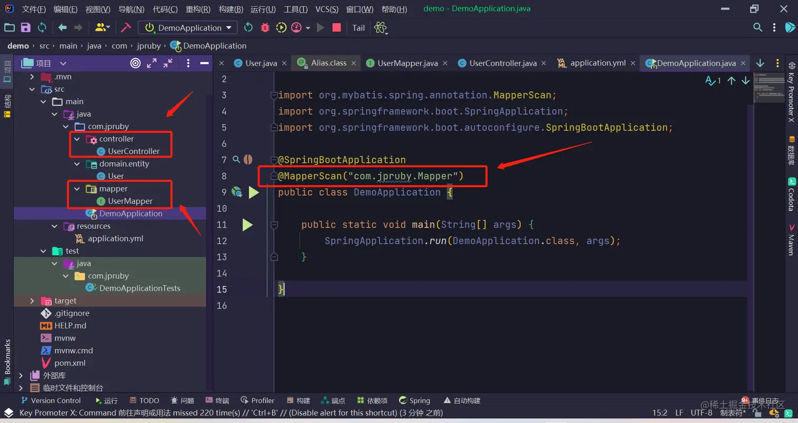Fold the imports block at line 3
This screenshot has height=423, width=798.
[x=273, y=95]
